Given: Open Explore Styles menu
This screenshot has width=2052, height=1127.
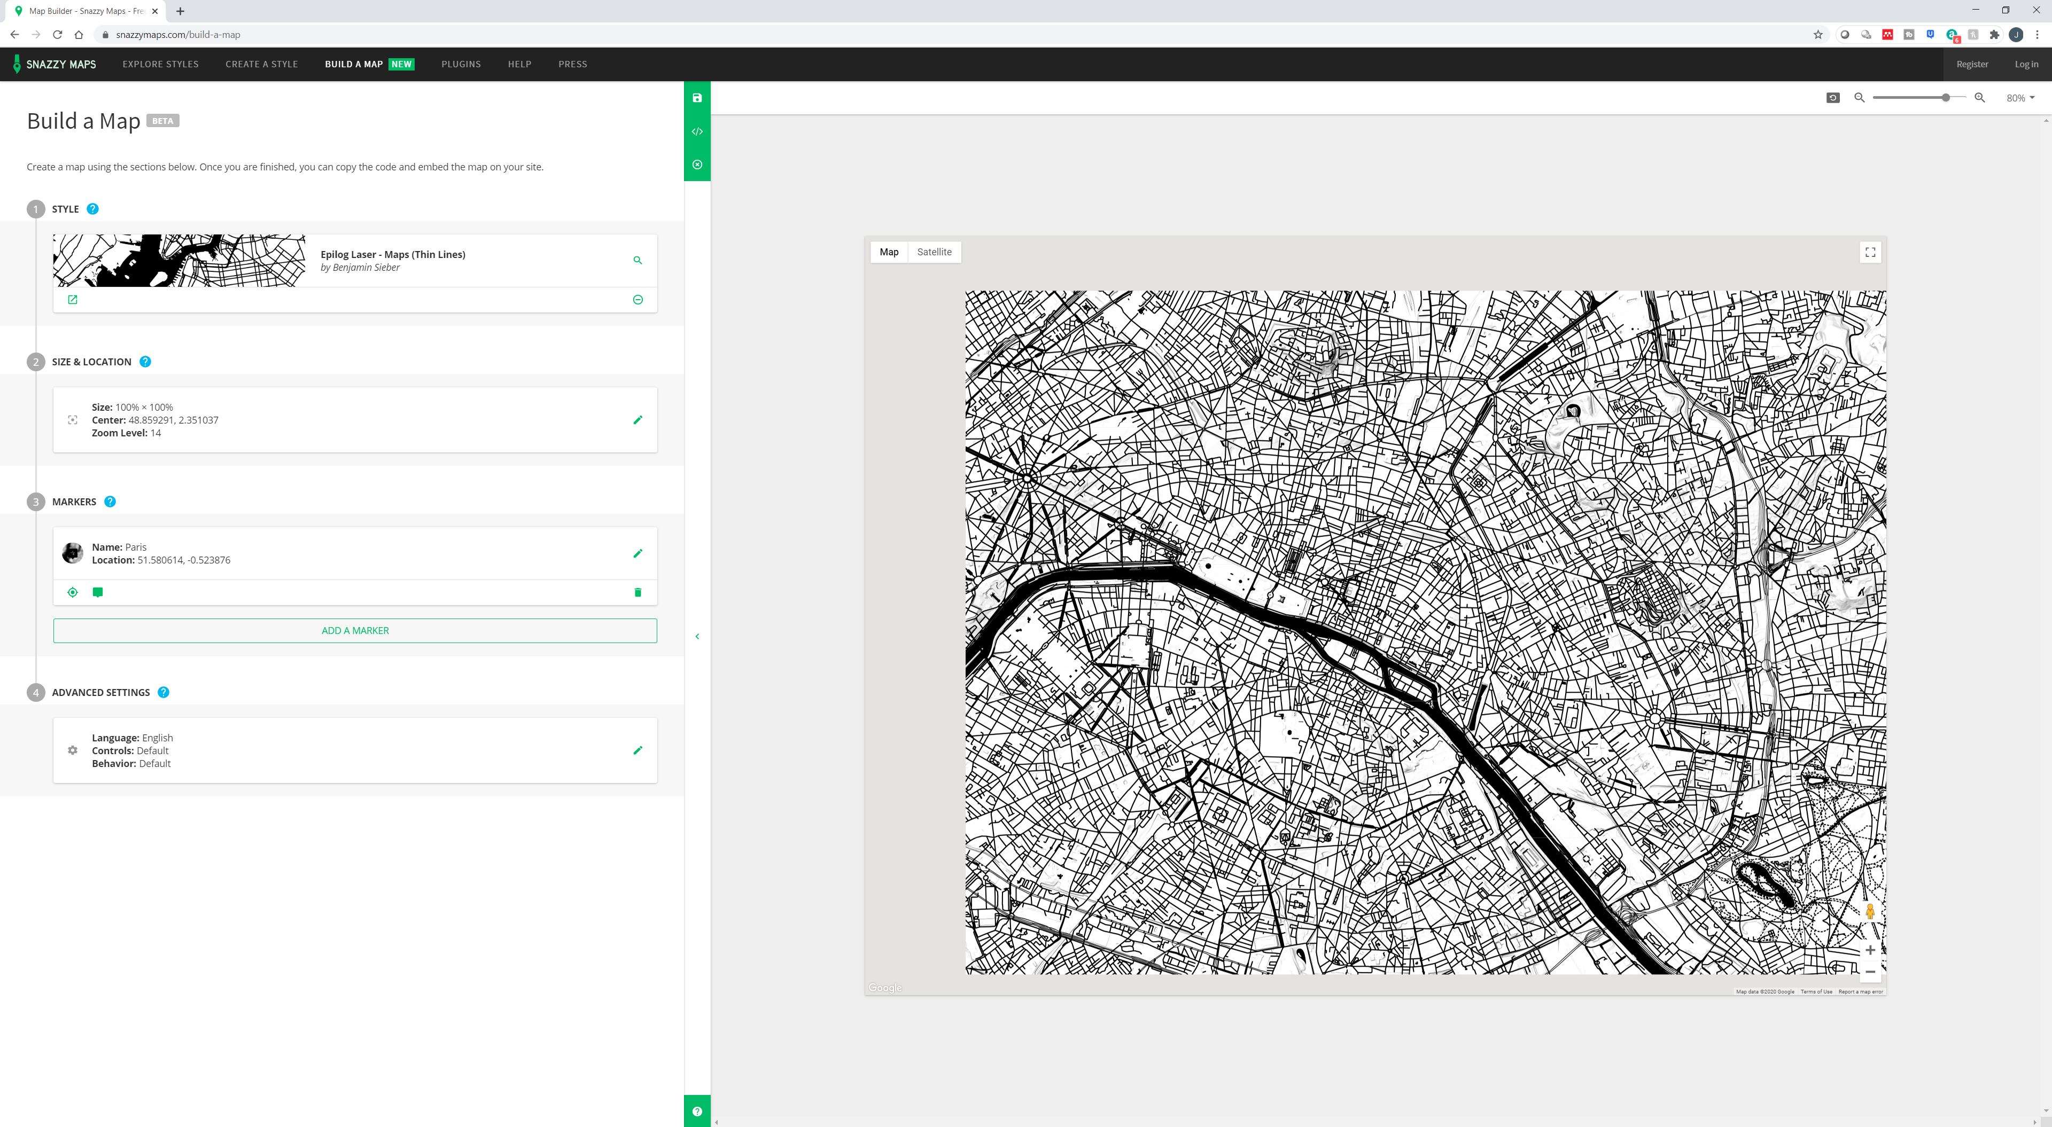Looking at the screenshot, I should [x=160, y=64].
